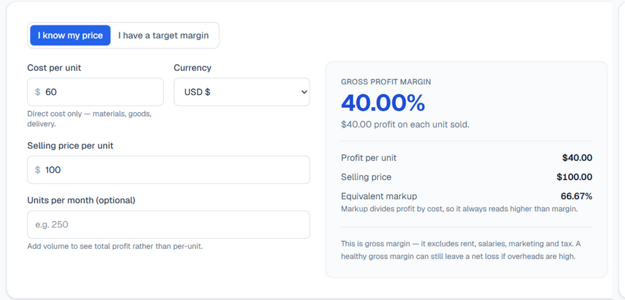Select the 'I know my price' mode
This screenshot has height=300, width=625.
pyautogui.click(x=70, y=36)
